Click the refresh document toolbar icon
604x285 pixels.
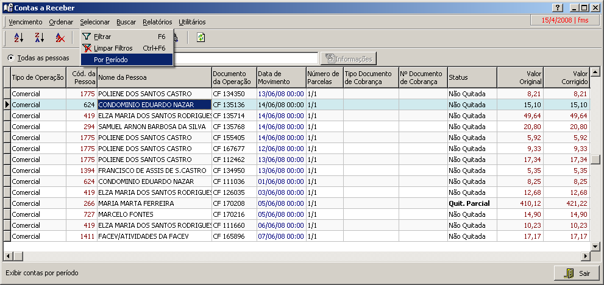201,37
